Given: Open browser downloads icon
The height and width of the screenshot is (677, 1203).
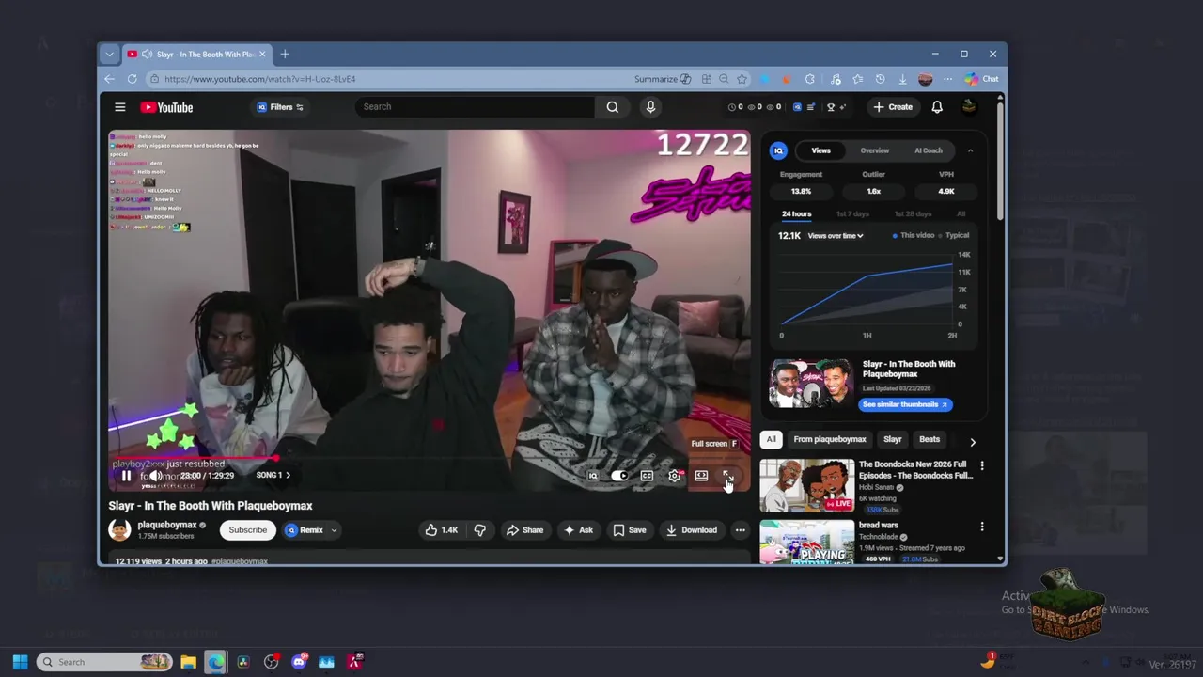Looking at the screenshot, I should pos(902,79).
